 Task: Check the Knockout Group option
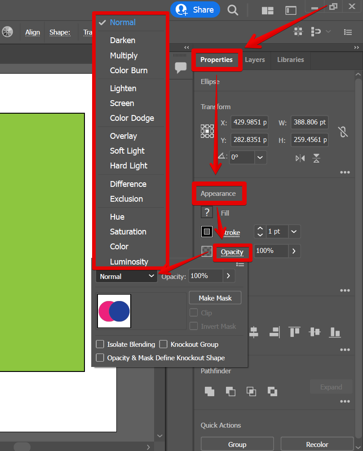tap(163, 345)
